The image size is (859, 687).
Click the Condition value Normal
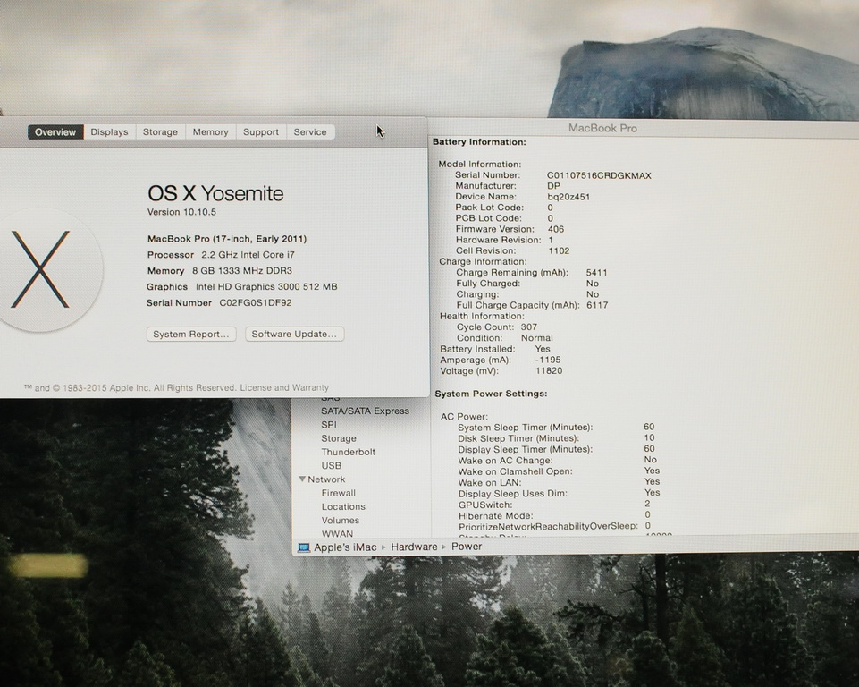[536, 338]
